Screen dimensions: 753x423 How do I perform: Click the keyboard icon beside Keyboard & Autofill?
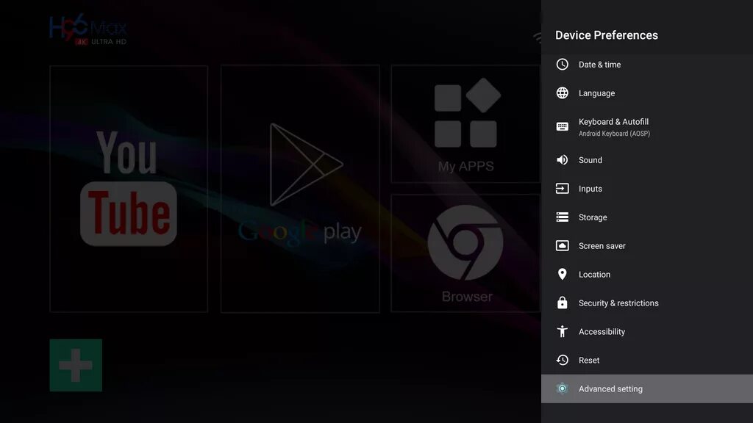[x=562, y=126]
